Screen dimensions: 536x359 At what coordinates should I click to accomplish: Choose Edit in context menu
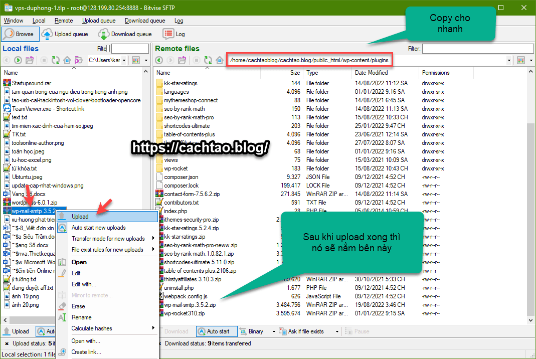click(x=107, y=273)
